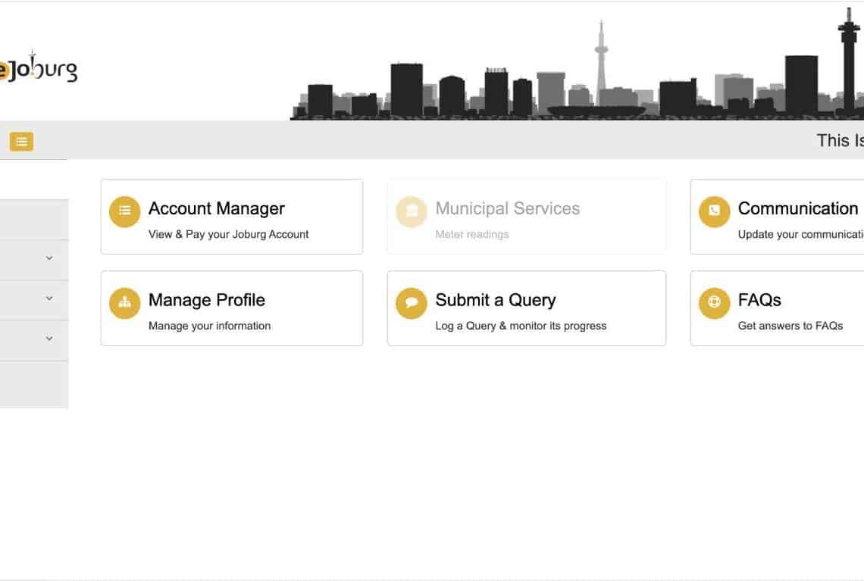Expand the bottom sidebar chevron item
The width and height of the screenshot is (864, 581).
pos(49,339)
